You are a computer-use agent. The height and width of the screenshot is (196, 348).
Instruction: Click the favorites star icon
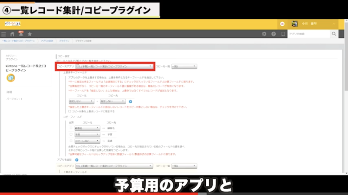30,34
